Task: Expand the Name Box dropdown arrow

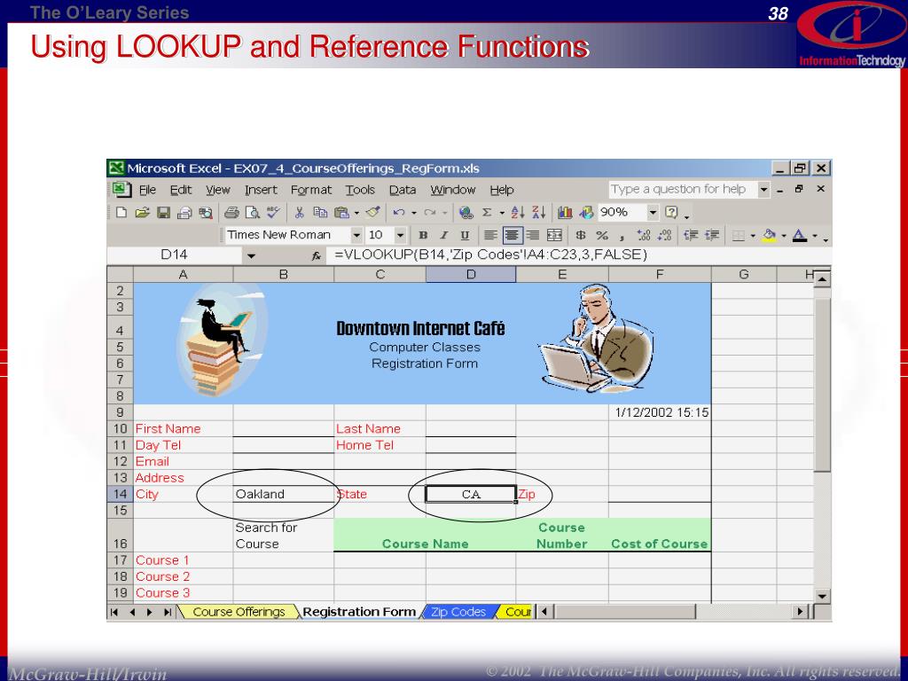Action: tap(251, 255)
